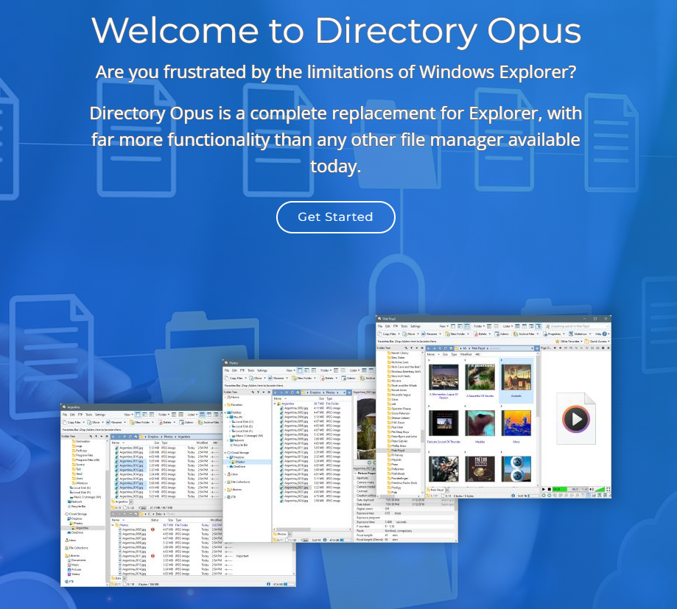
Task: Click the Pink Floyd folder tab below album list
Action: click(435, 490)
